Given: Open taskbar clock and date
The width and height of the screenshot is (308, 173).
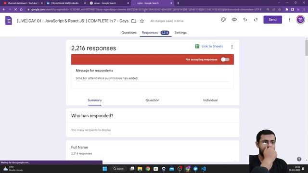Looking at the screenshot, I should point(295,169).
